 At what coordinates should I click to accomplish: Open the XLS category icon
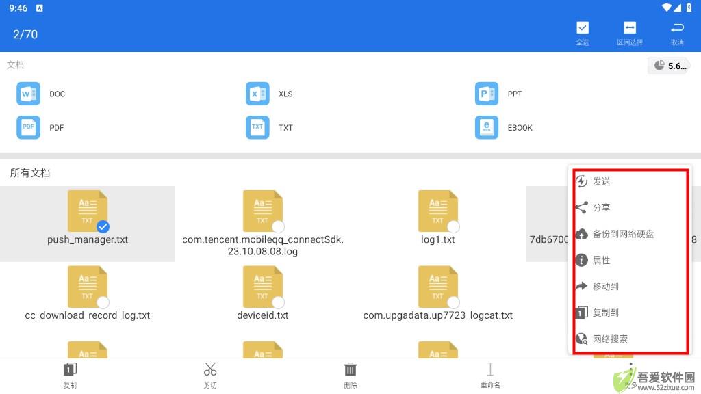click(257, 94)
